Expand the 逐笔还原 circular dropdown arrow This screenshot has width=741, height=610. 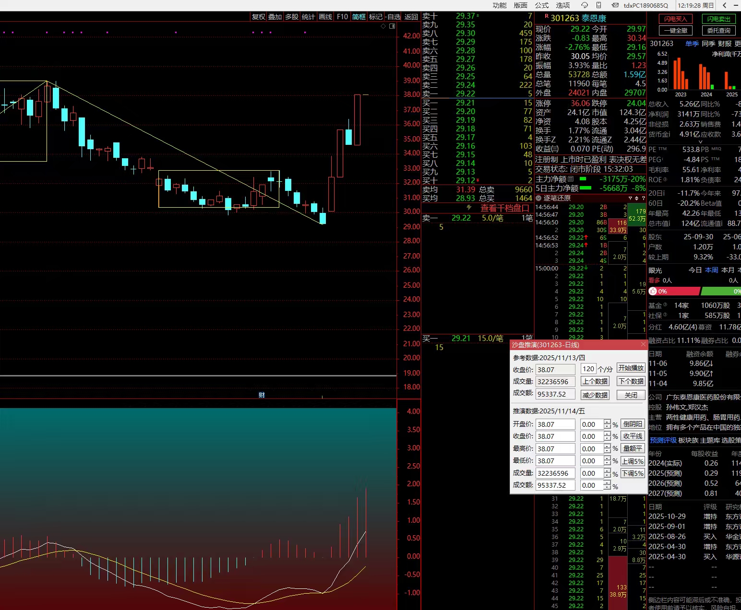pos(538,198)
